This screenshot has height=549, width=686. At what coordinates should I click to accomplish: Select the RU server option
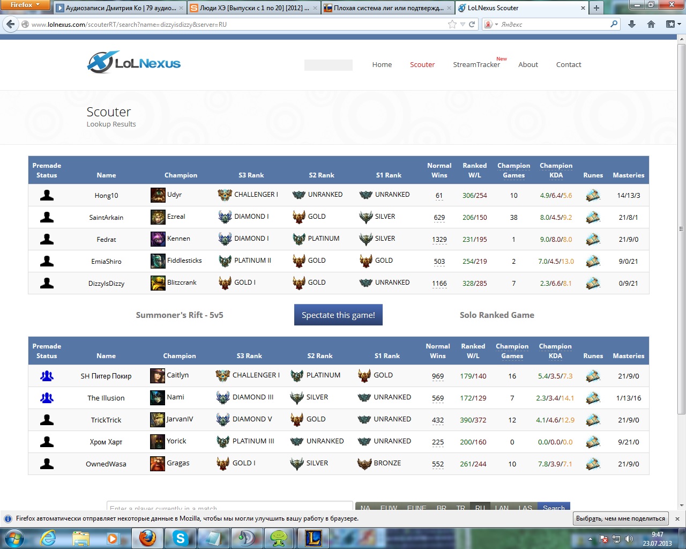480,507
